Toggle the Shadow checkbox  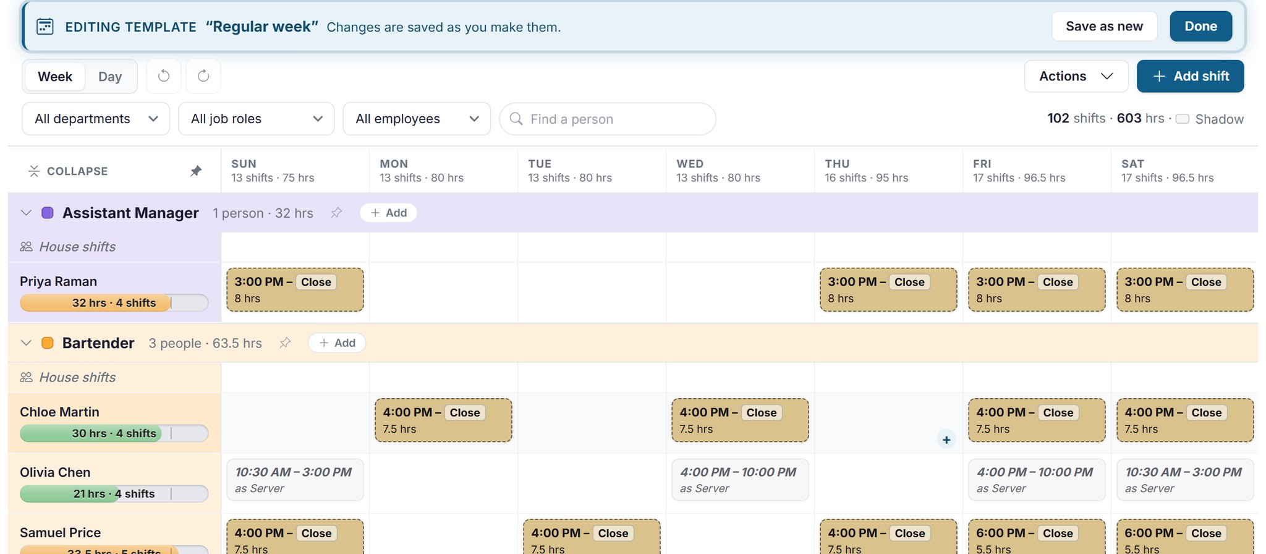(x=1183, y=119)
